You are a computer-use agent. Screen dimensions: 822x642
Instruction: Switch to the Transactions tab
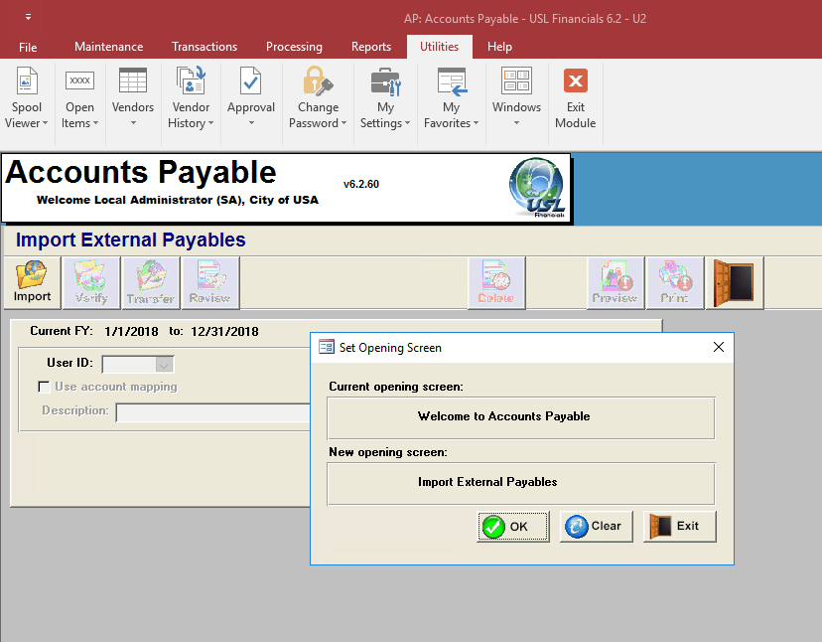205,47
